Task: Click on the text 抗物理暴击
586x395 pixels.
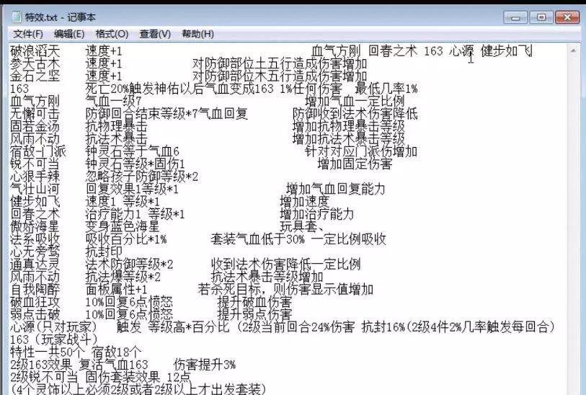Action: coord(116,126)
